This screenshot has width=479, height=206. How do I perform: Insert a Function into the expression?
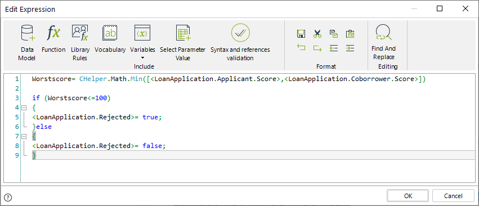53,39
